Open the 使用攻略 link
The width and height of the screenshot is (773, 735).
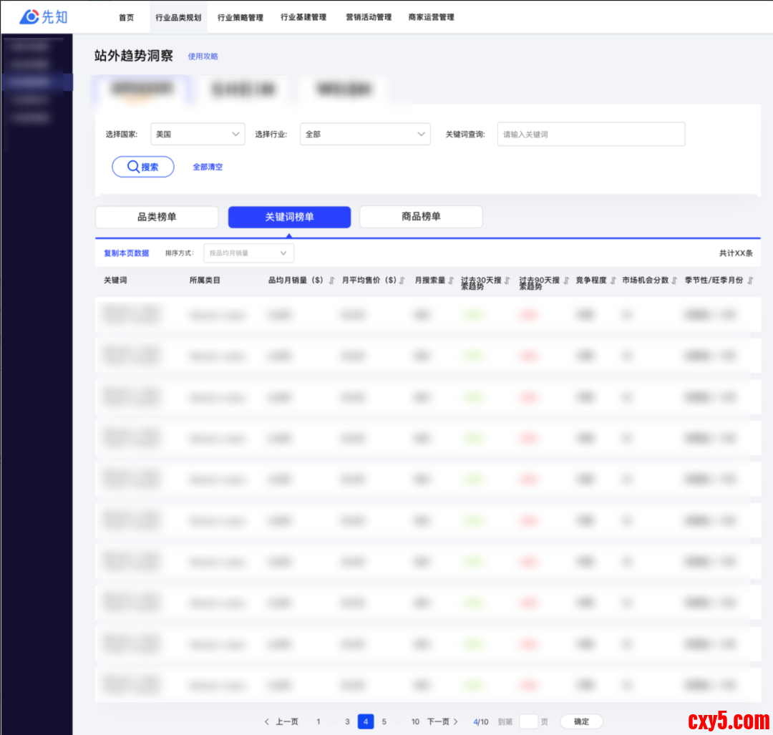pyautogui.click(x=203, y=57)
